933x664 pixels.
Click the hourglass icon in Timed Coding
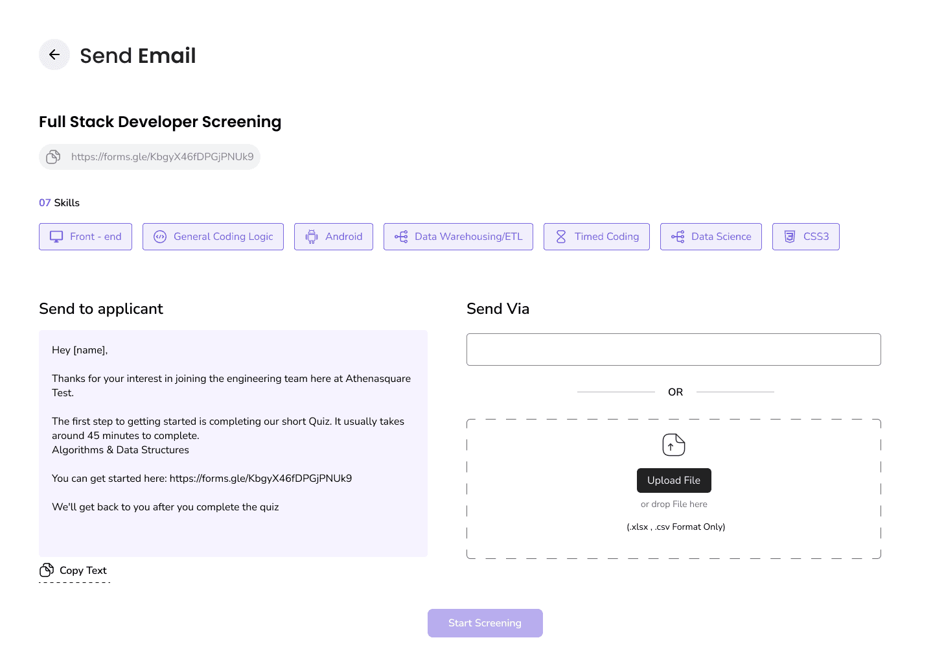tap(561, 237)
